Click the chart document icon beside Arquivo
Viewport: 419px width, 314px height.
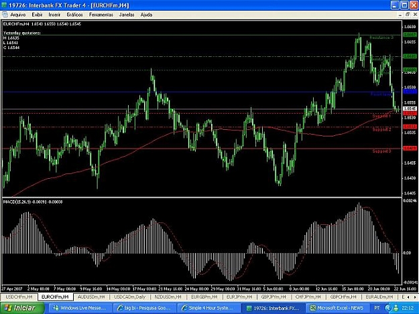click(x=5, y=15)
